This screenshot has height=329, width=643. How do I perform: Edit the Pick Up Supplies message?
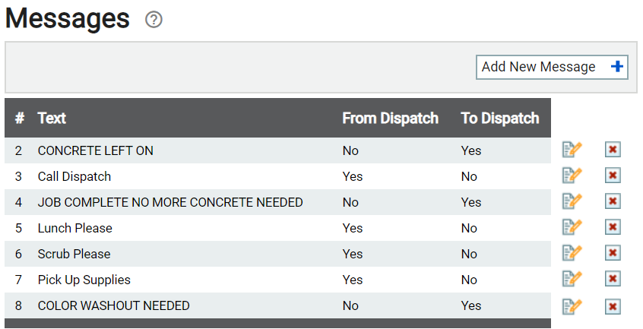click(572, 279)
